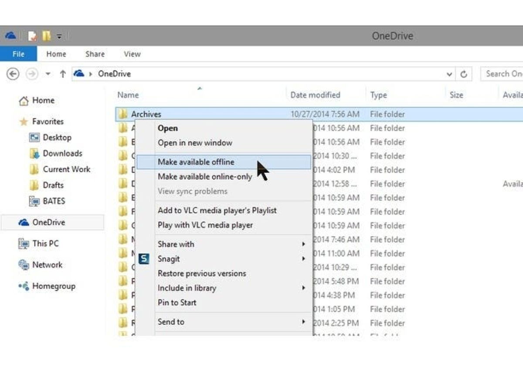Click the Favorites star icon
523x374 pixels.
[x=24, y=122]
